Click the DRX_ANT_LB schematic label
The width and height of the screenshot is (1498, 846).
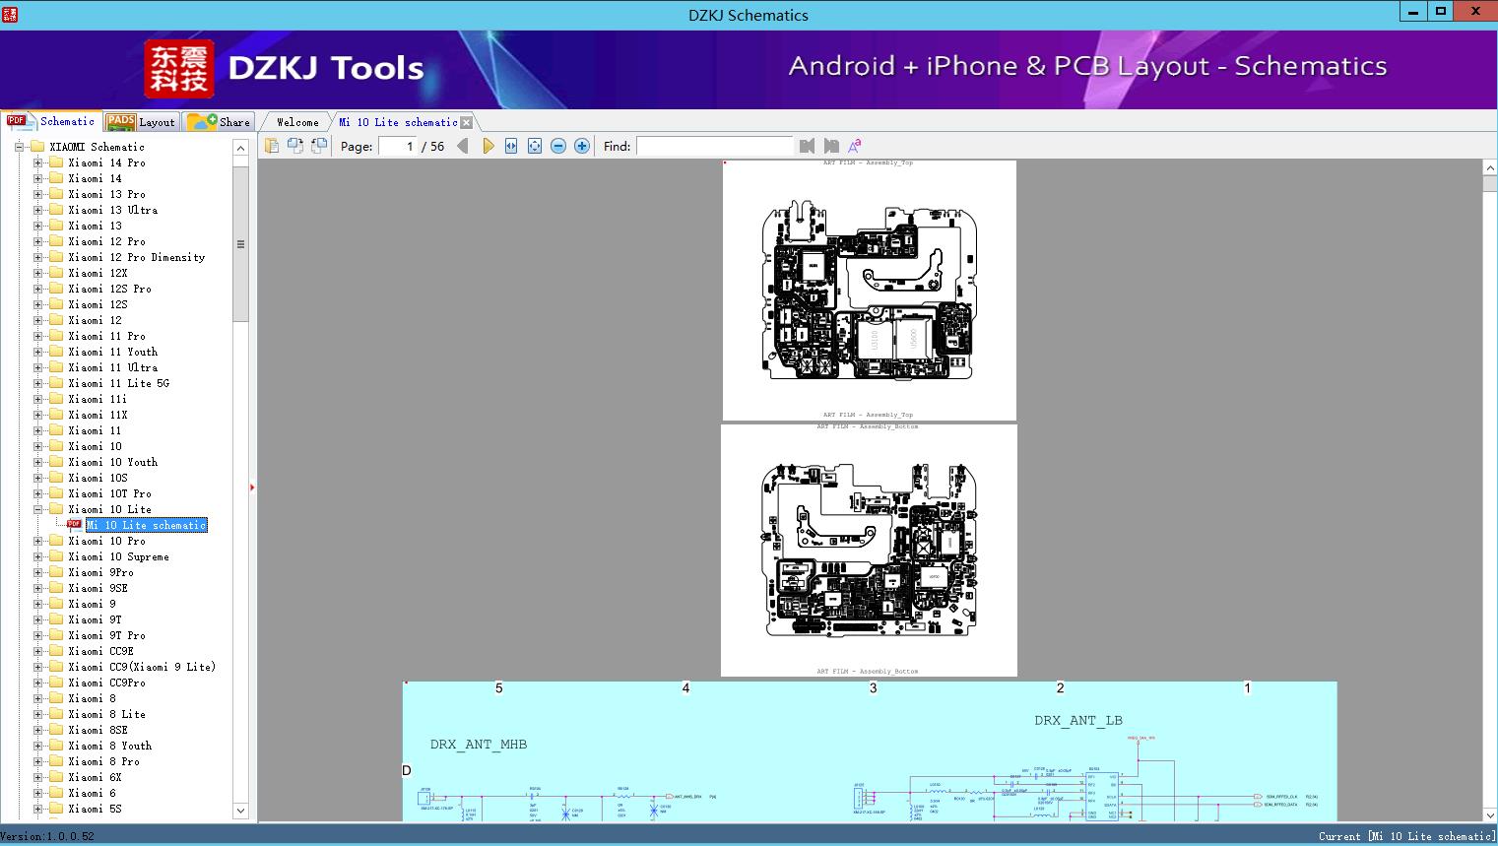pyautogui.click(x=1078, y=720)
